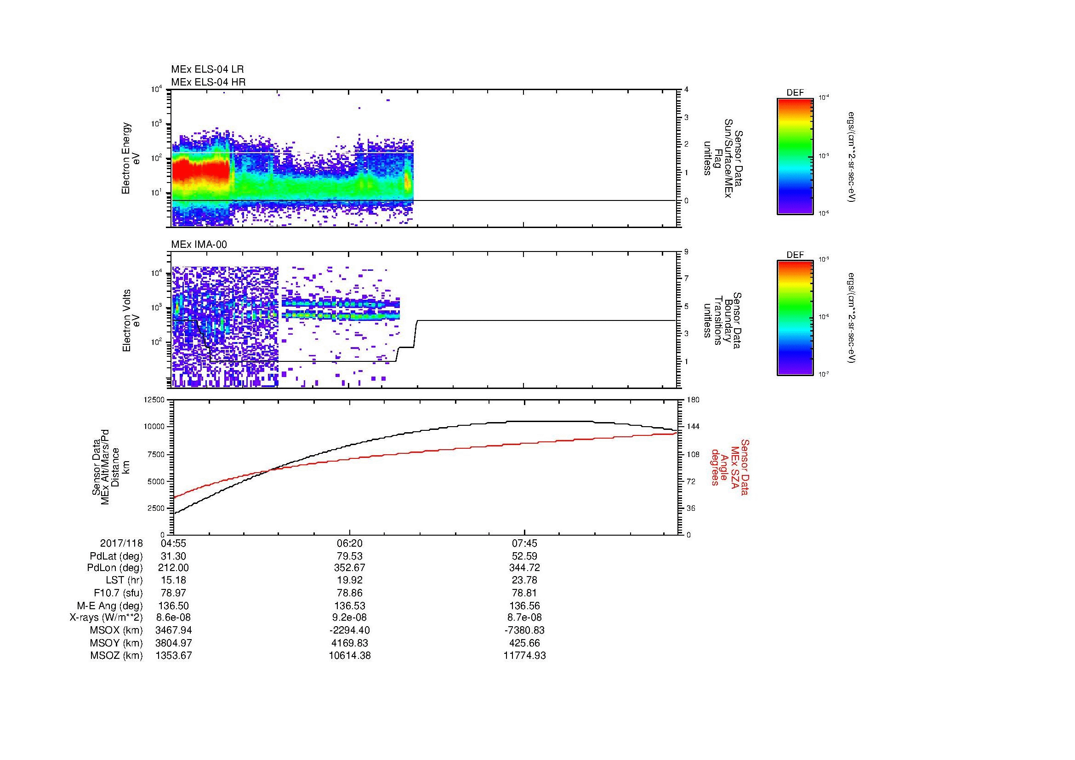Image resolution: width=1075 pixels, height=760 pixels.
Task: Click the 'Sun/Surface/MEx Flag unitless' axis label
Action: [723, 158]
